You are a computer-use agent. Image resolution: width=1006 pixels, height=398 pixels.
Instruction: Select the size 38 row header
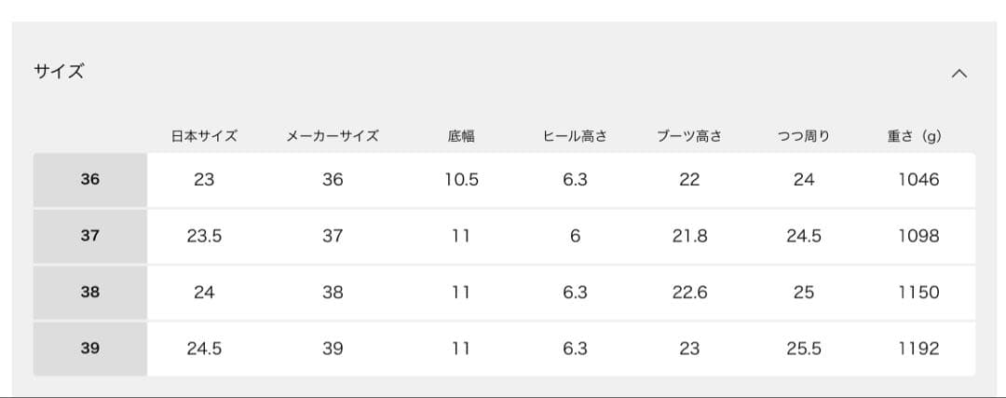[89, 292]
